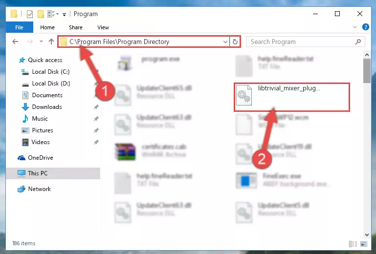Click the pin icon next to Music
The height and width of the screenshot is (254, 376).
pos(96,119)
